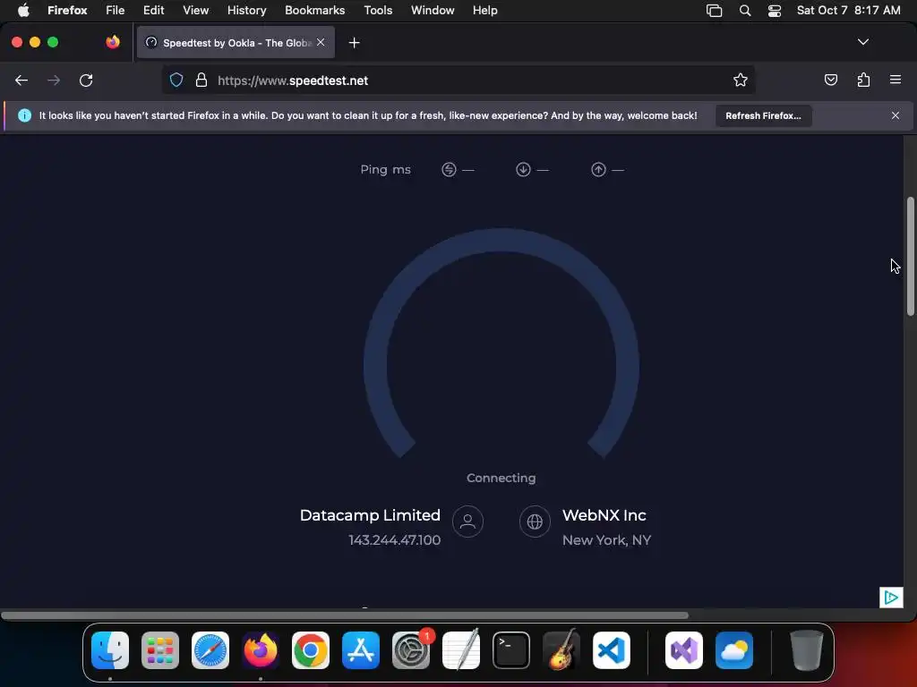This screenshot has height=687, width=917.
Task: Open the Tools menu
Action: [x=378, y=11]
